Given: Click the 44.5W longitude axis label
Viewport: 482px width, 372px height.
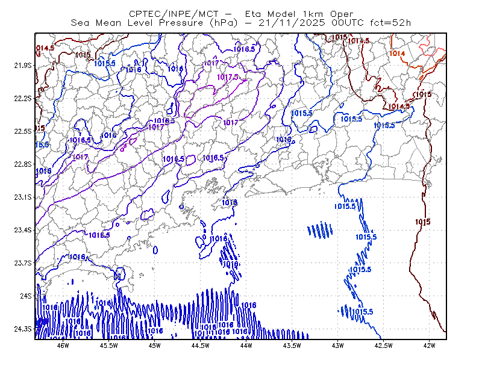Looking at the screenshot, I should [x=201, y=346].
